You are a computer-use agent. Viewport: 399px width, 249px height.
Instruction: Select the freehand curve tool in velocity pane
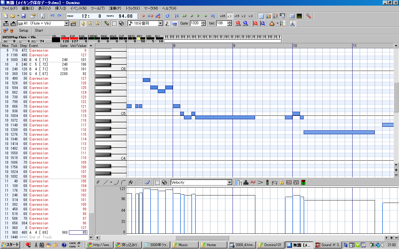click(x=99, y=182)
